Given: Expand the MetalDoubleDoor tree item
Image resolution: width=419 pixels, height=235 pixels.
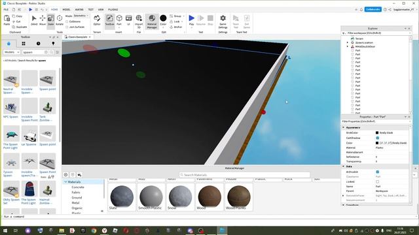Looking at the screenshot, I should tap(348, 46).
